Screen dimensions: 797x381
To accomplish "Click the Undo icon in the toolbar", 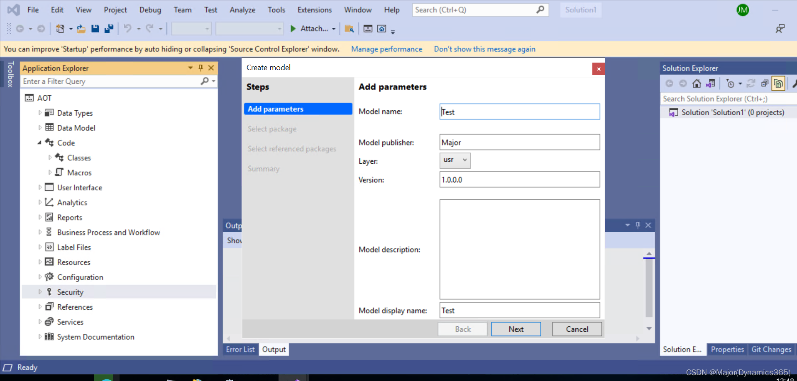I will [127, 29].
